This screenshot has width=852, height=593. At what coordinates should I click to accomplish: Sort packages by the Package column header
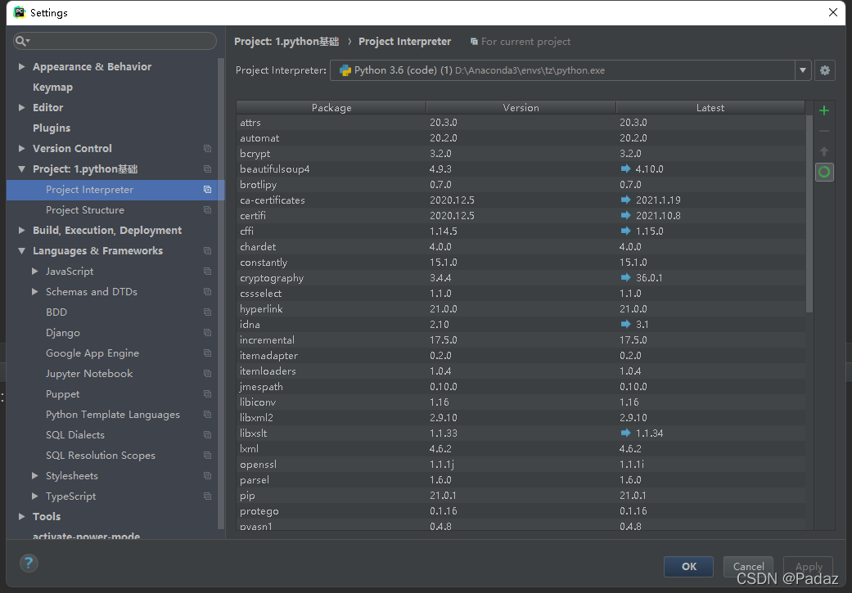[x=331, y=107]
